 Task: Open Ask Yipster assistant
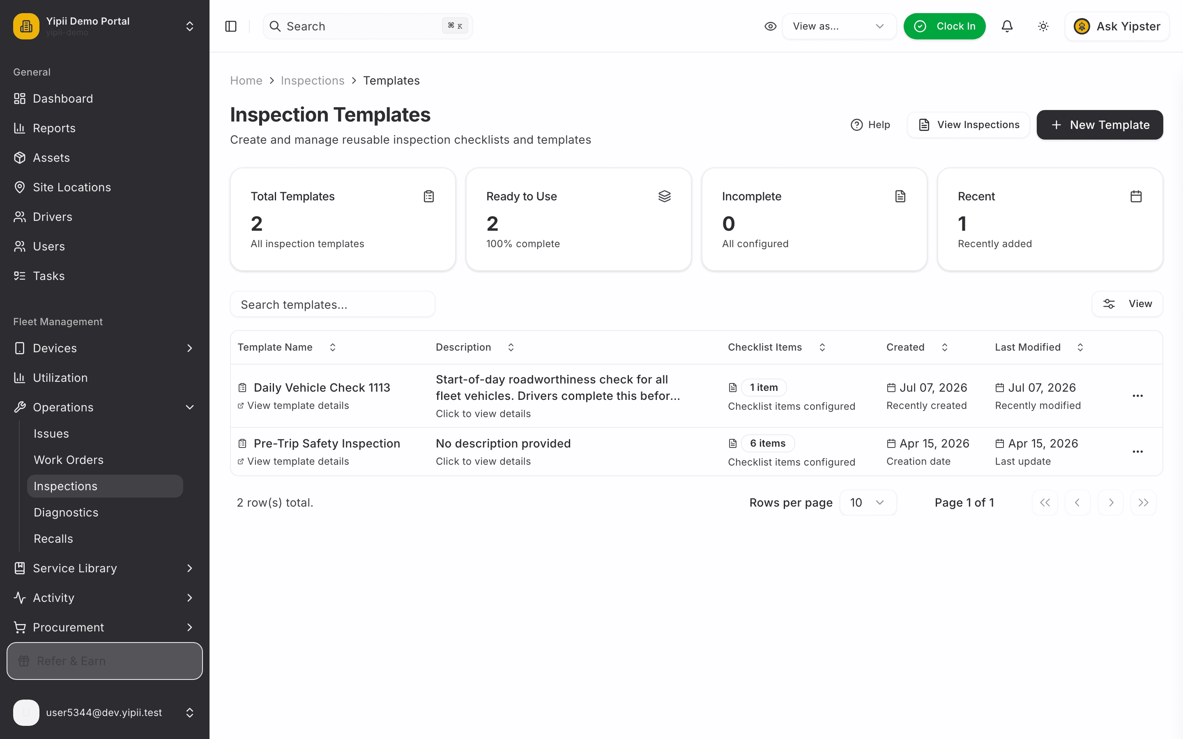1116,26
